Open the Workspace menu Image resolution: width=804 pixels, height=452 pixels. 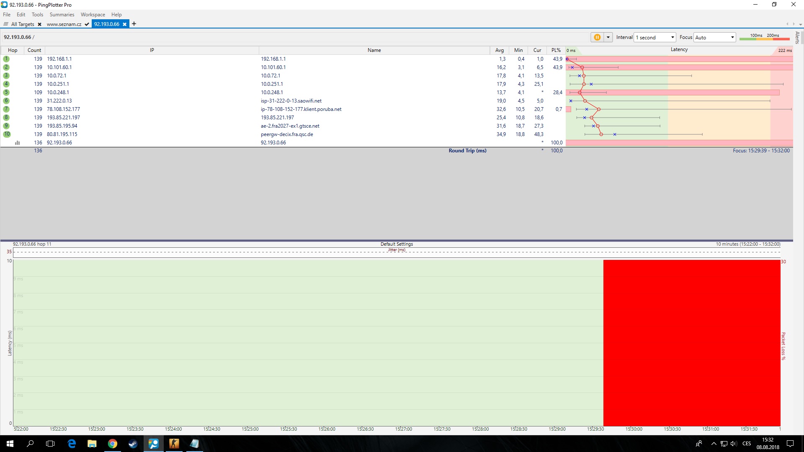pyautogui.click(x=93, y=14)
